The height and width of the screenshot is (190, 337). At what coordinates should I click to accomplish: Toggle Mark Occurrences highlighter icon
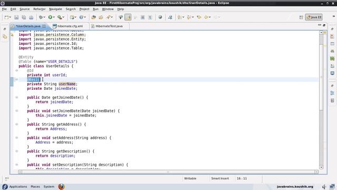coord(128,17)
